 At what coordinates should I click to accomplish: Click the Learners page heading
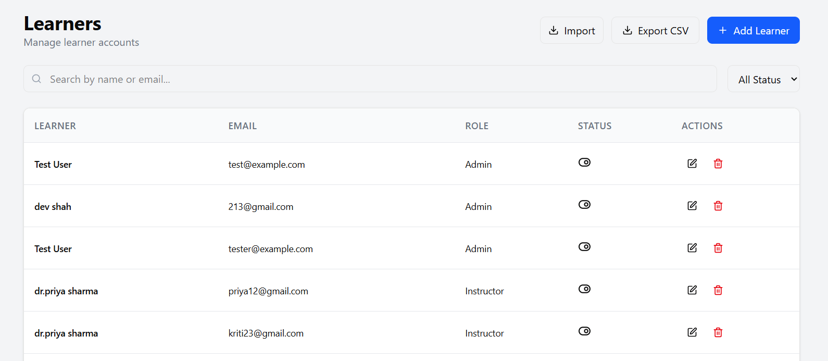tap(62, 23)
